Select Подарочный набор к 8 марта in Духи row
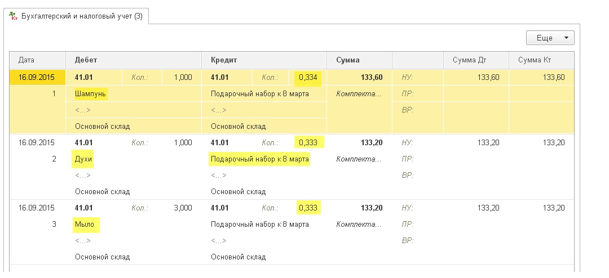Image resolution: width=609 pixels, height=278 pixels. (264, 159)
